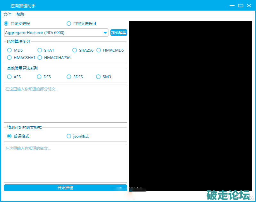Choose json格式 plaintext format
The width and height of the screenshot is (256, 202).
click(69, 136)
